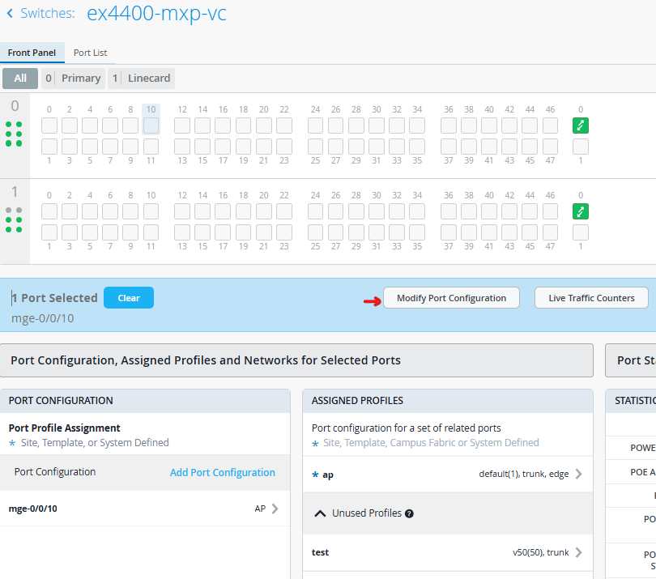Select port 12 on member 1
Image resolution: width=656 pixels, height=579 pixels.
(182, 211)
